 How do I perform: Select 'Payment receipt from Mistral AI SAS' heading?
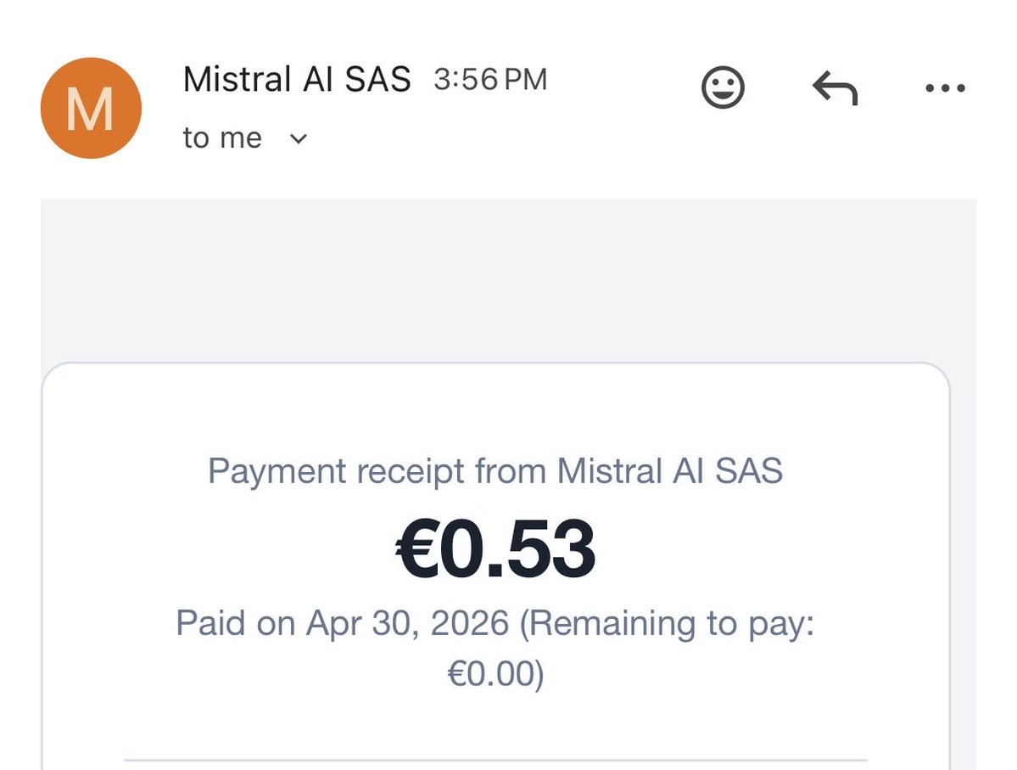tap(495, 470)
